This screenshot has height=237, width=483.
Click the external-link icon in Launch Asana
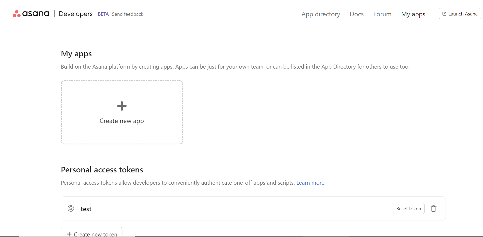444,14
